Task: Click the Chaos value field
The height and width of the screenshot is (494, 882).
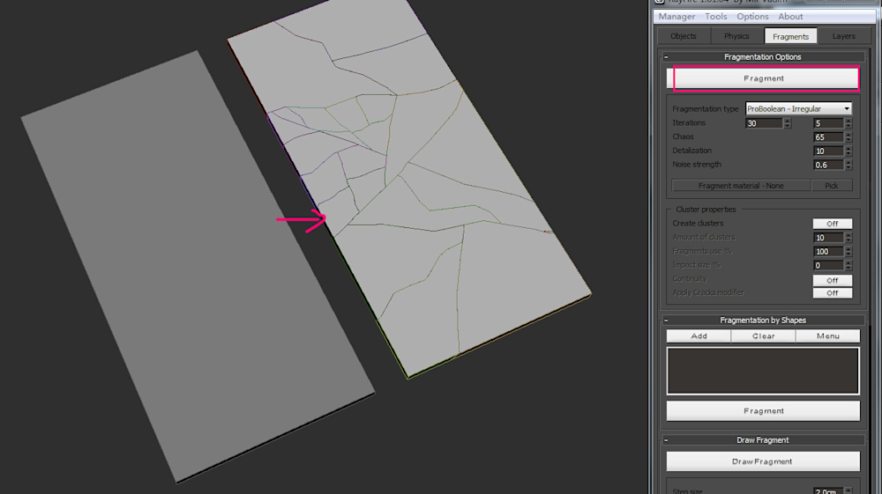Action: [x=828, y=137]
